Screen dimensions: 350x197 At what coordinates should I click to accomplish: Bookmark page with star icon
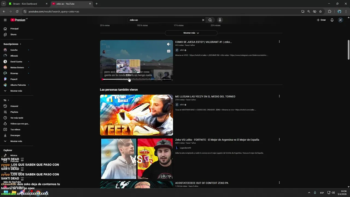pos(320,11)
